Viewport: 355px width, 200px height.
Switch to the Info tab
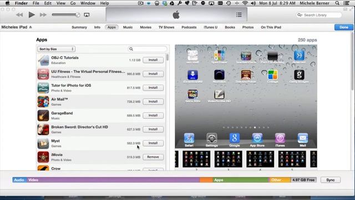pos(97,27)
